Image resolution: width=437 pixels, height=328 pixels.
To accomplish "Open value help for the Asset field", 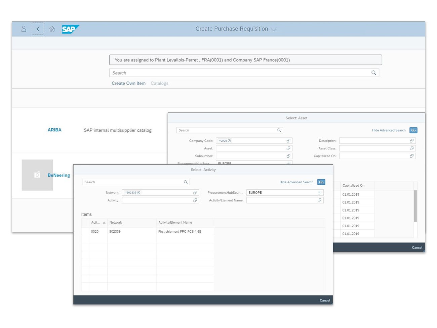I will (x=288, y=148).
